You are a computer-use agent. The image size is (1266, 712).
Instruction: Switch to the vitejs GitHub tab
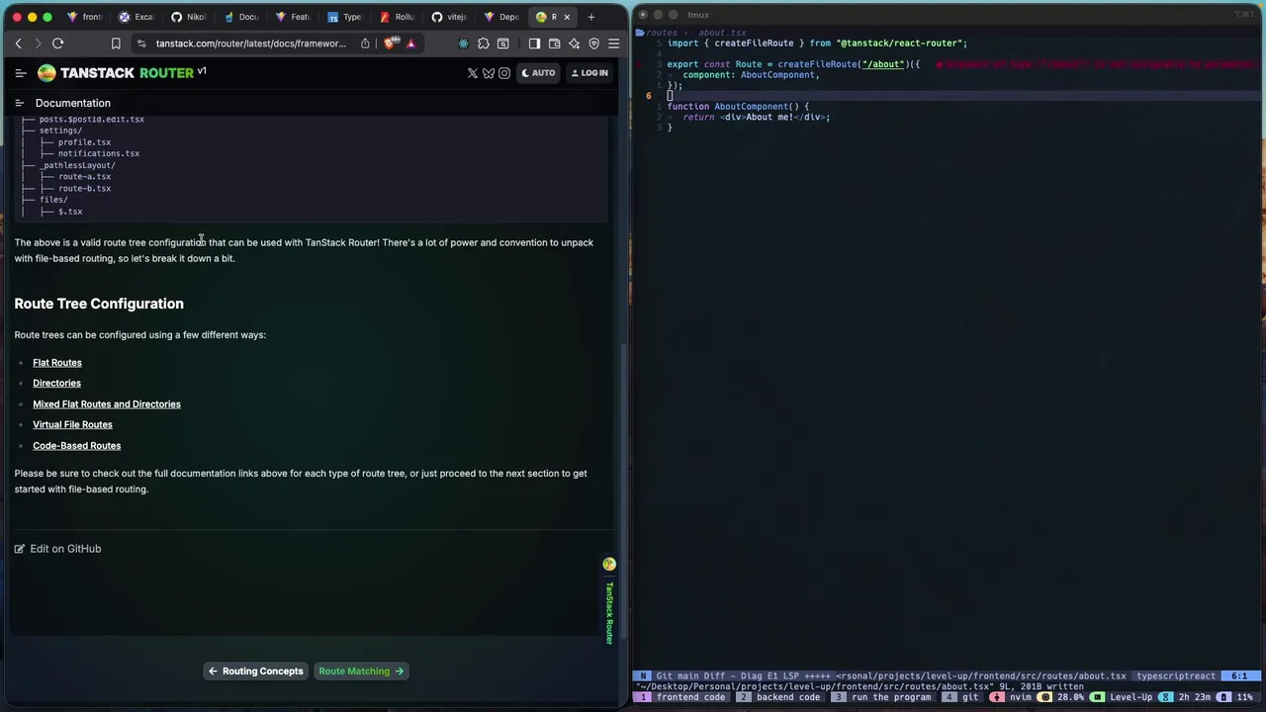448,17
